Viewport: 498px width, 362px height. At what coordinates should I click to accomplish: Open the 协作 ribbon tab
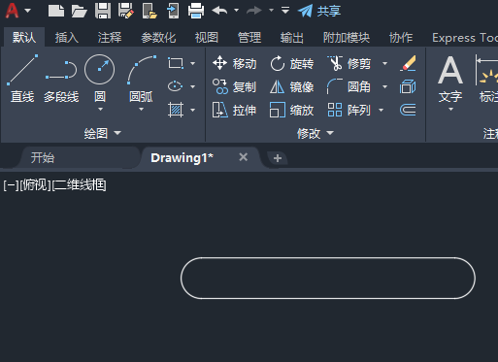click(x=401, y=38)
